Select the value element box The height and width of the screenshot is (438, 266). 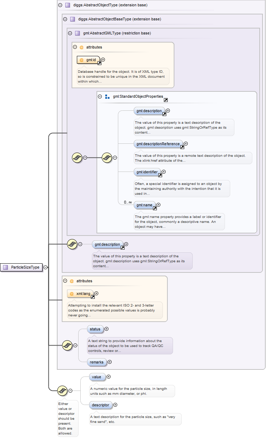point(97,377)
